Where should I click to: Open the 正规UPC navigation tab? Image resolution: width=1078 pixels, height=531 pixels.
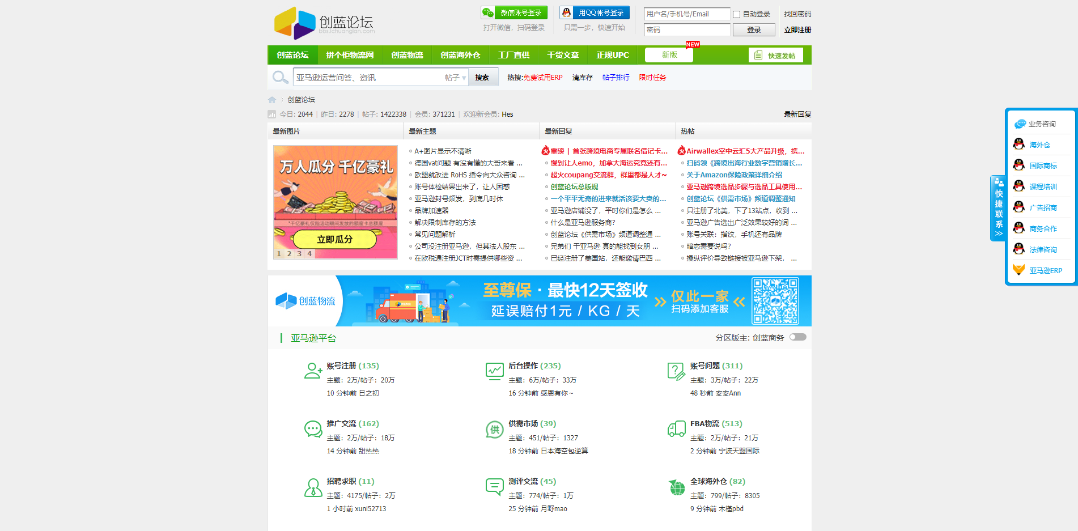tap(613, 55)
